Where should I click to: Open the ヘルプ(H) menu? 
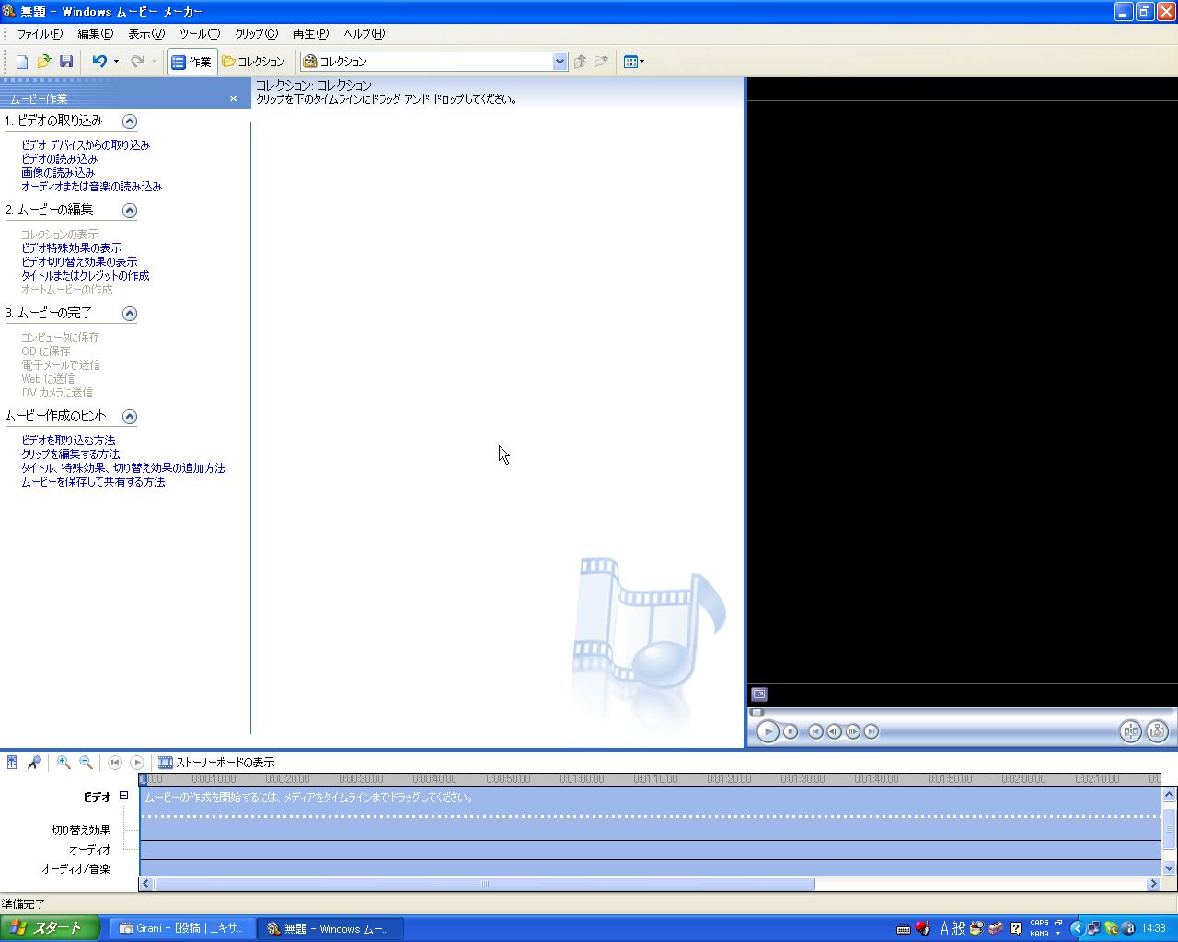click(364, 34)
